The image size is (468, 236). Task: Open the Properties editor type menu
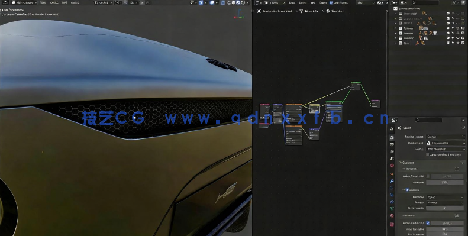394,120
